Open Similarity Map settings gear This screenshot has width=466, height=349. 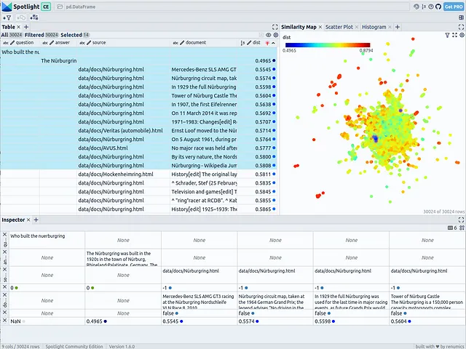click(462, 35)
